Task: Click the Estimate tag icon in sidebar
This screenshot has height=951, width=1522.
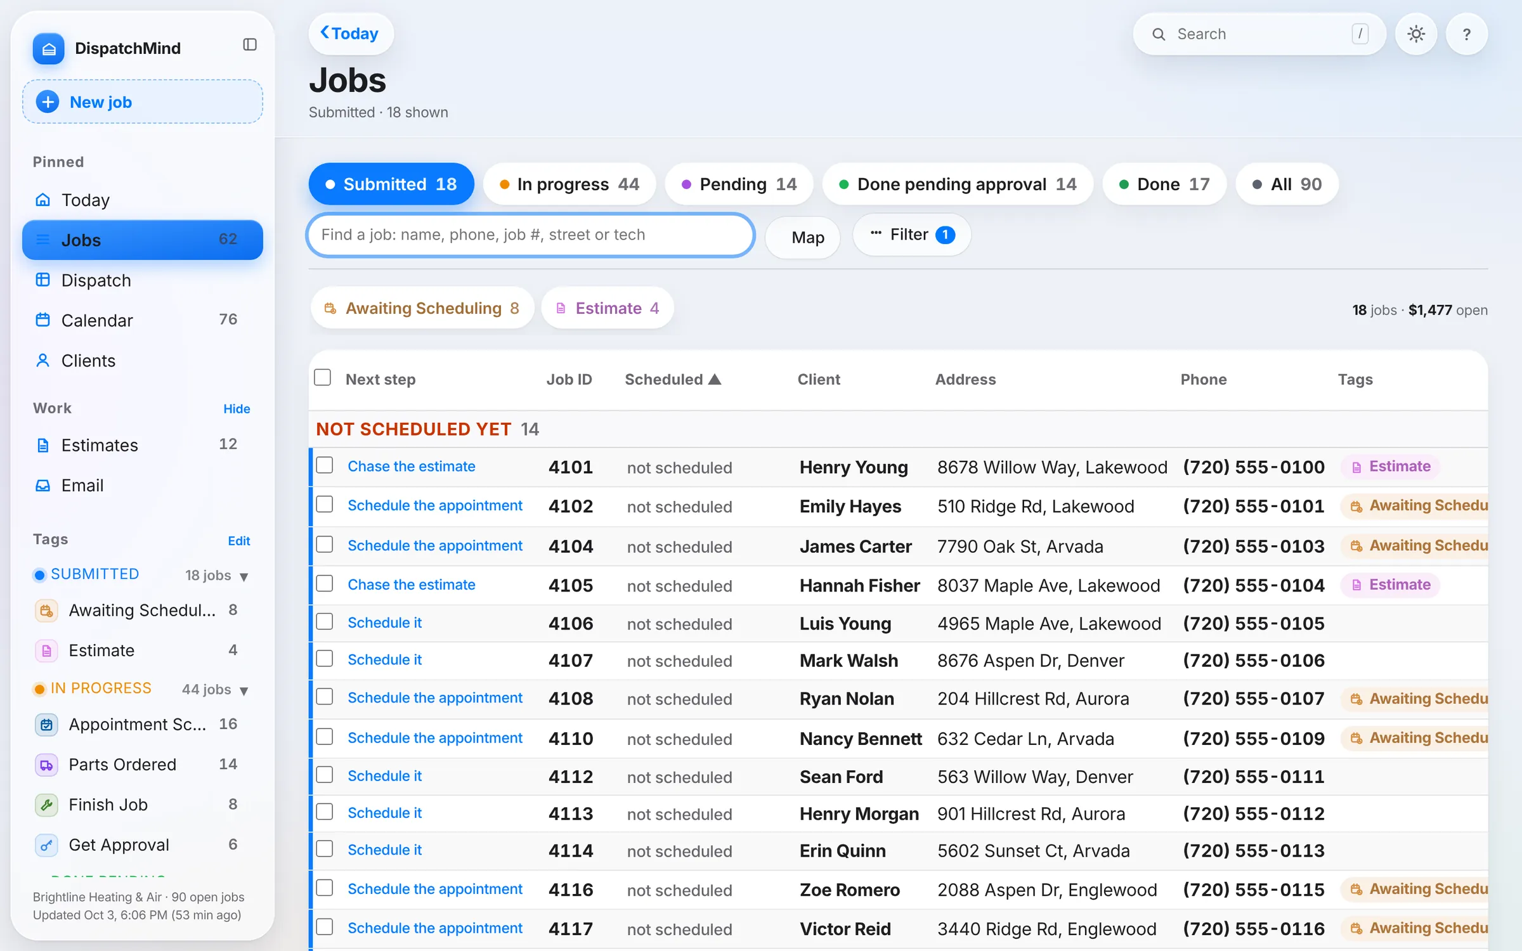Action: coord(46,650)
